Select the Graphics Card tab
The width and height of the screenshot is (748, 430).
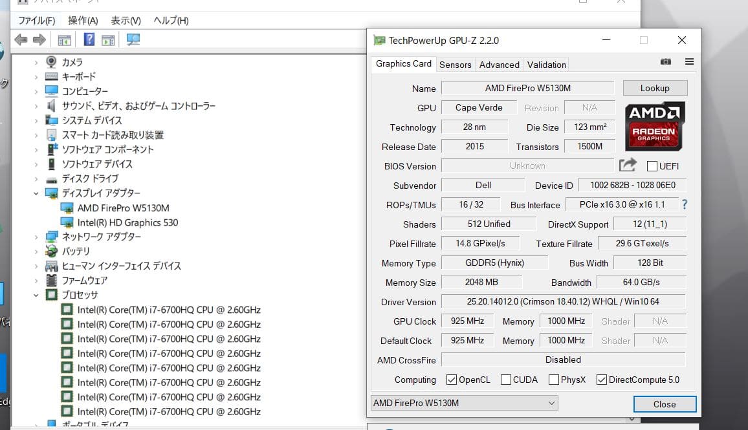tap(404, 64)
